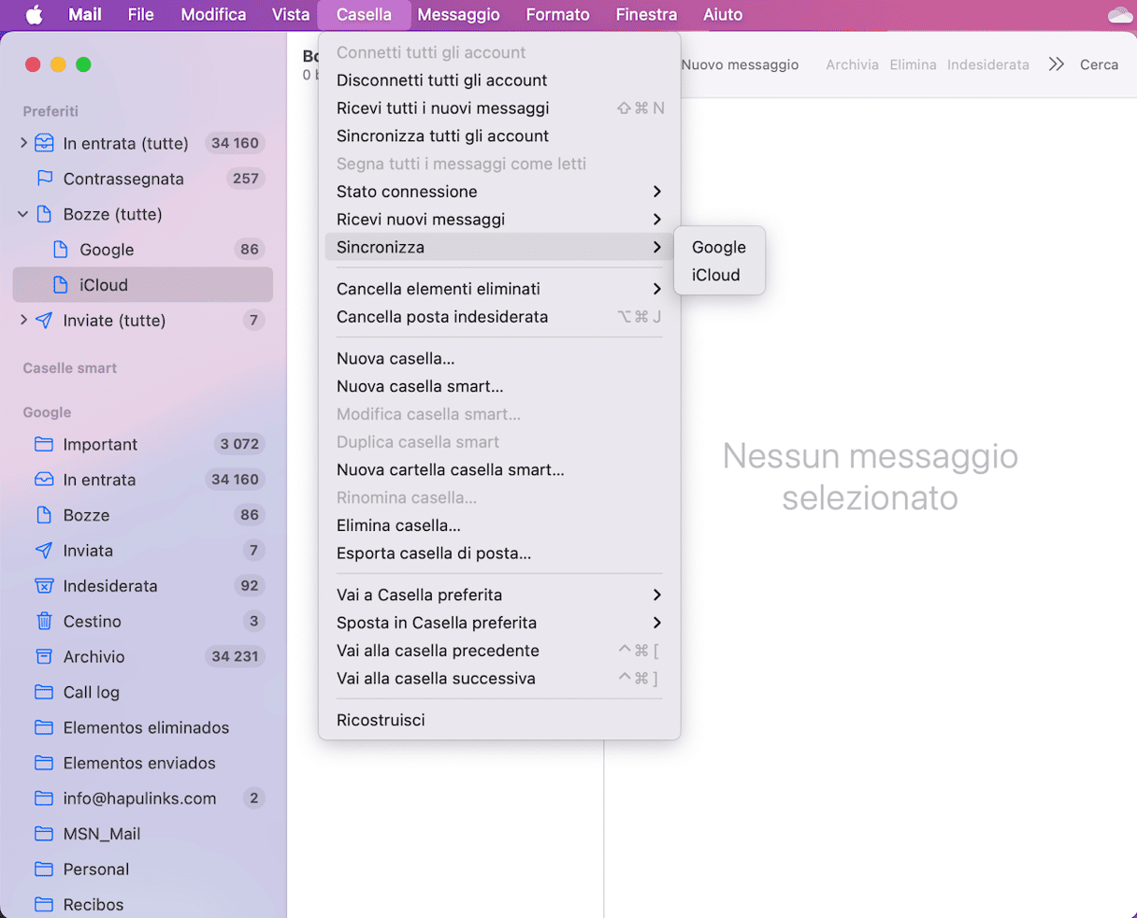1137x918 pixels.
Task: Click the folder icon next to Personal
Action: pyautogui.click(x=44, y=870)
